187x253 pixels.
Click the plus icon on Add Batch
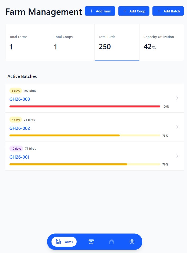coord(159,11)
